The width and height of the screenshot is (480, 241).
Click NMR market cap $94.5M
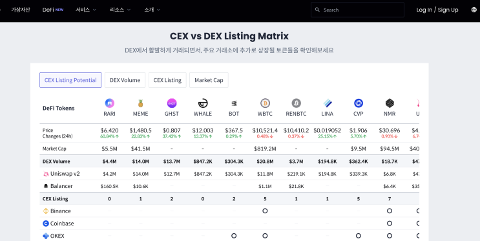click(x=390, y=149)
